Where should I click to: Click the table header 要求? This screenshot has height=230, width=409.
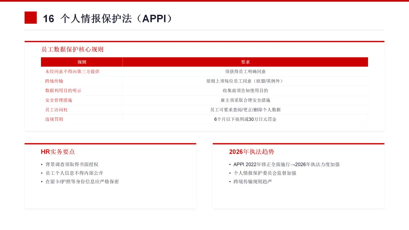245,62
